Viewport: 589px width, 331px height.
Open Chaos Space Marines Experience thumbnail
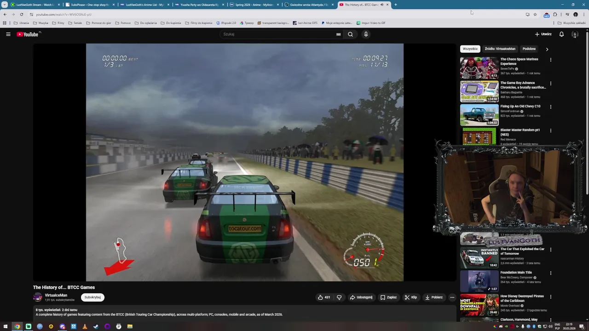(479, 68)
